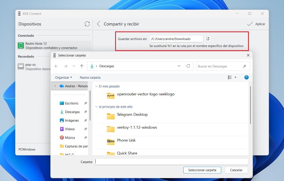The width and height of the screenshot is (284, 181).
Task: Open Música in the sidebar
Action: tap(70, 138)
